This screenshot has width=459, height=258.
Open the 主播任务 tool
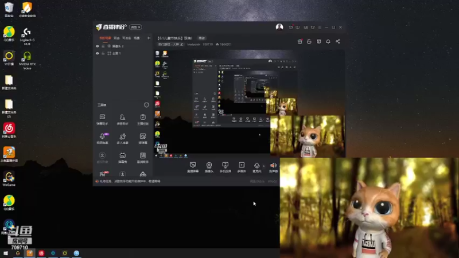click(143, 120)
